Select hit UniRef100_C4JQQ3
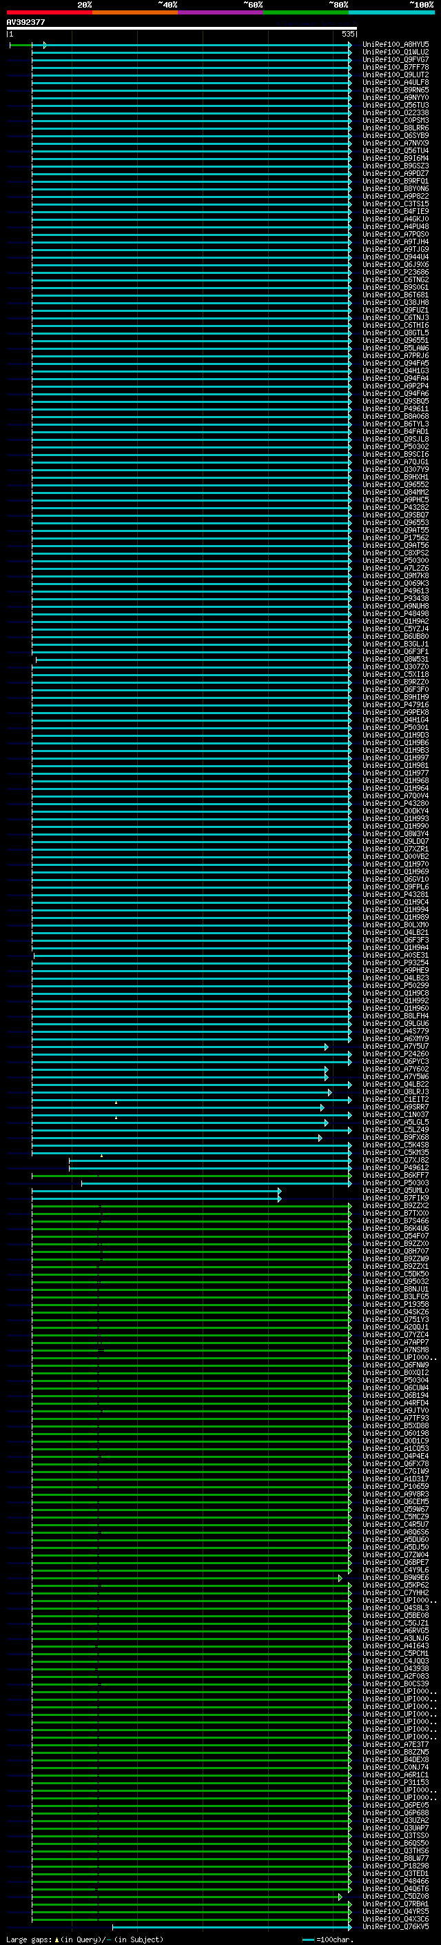 [x=396, y=1660]
